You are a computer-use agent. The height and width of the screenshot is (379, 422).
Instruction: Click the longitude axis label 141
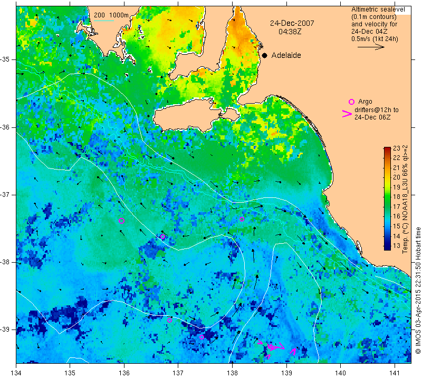[x=395, y=373]
